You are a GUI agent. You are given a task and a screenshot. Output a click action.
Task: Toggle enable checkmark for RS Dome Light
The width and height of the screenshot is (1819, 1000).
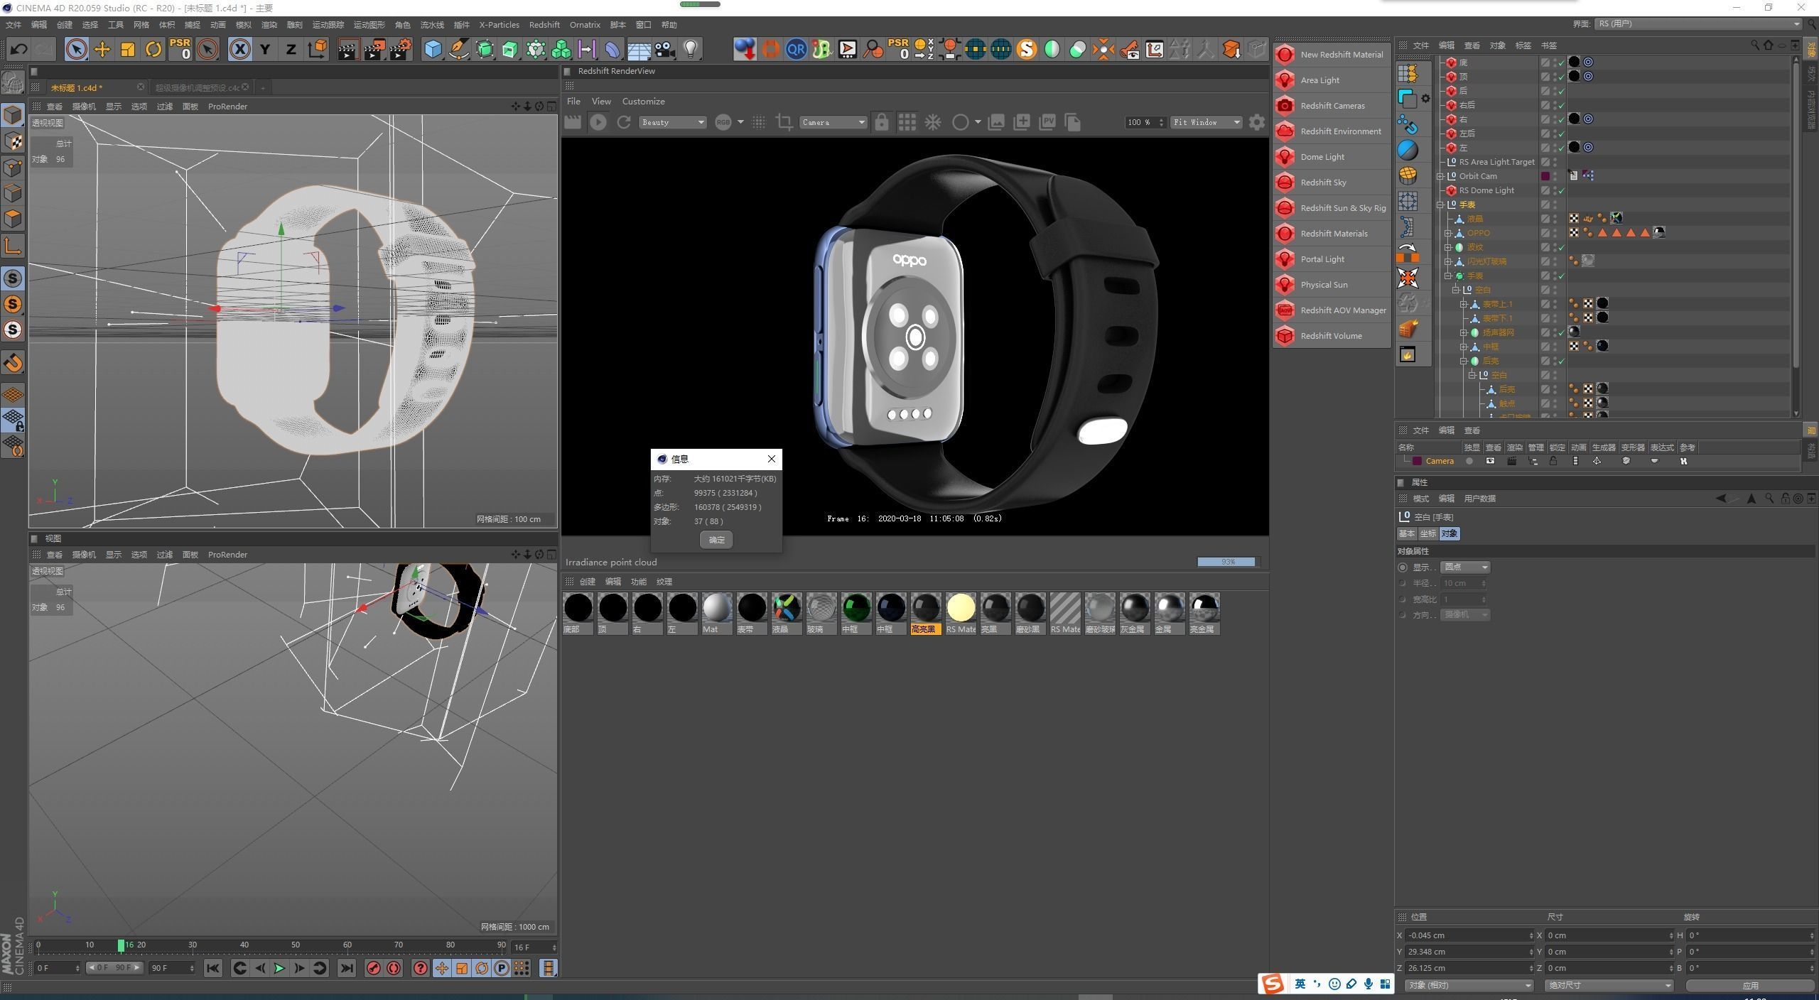click(x=1561, y=190)
